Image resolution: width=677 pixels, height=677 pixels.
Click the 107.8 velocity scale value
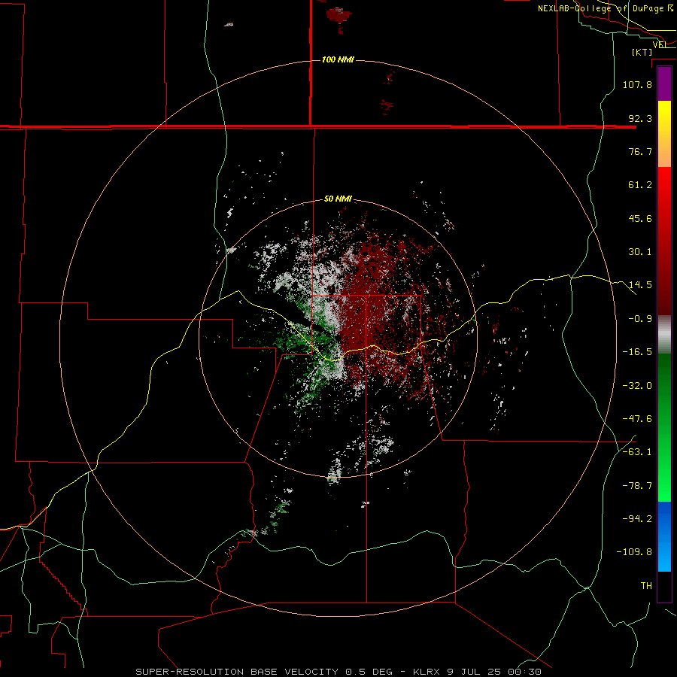coord(637,84)
